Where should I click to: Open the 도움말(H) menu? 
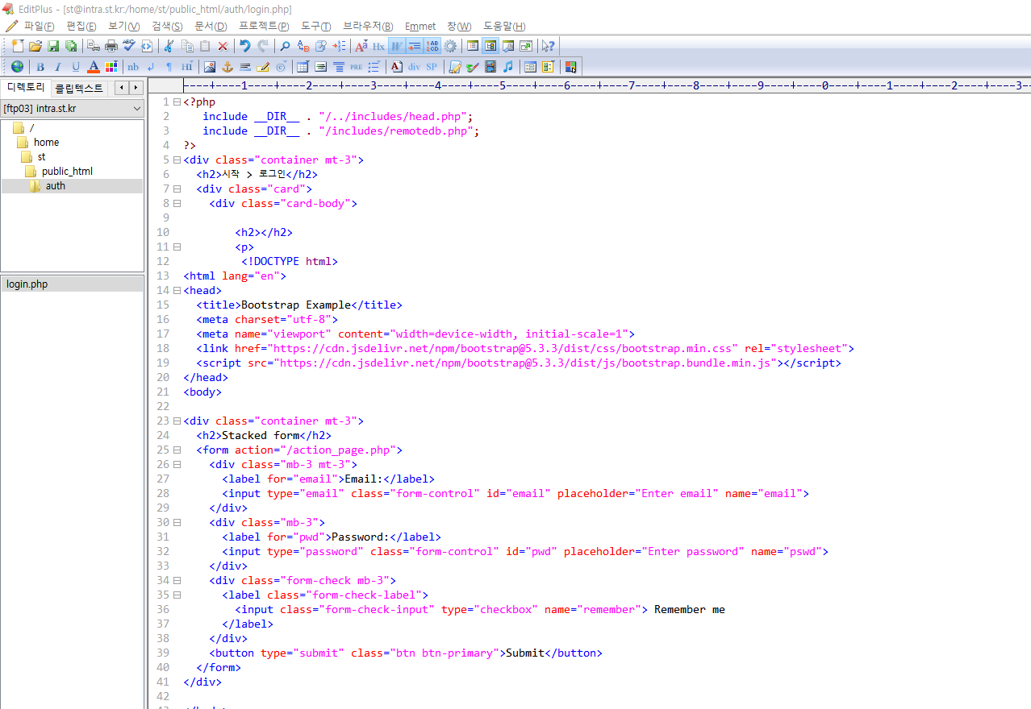[504, 27]
